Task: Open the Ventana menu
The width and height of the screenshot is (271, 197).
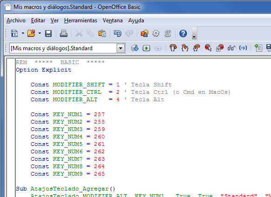Action: coord(112,20)
